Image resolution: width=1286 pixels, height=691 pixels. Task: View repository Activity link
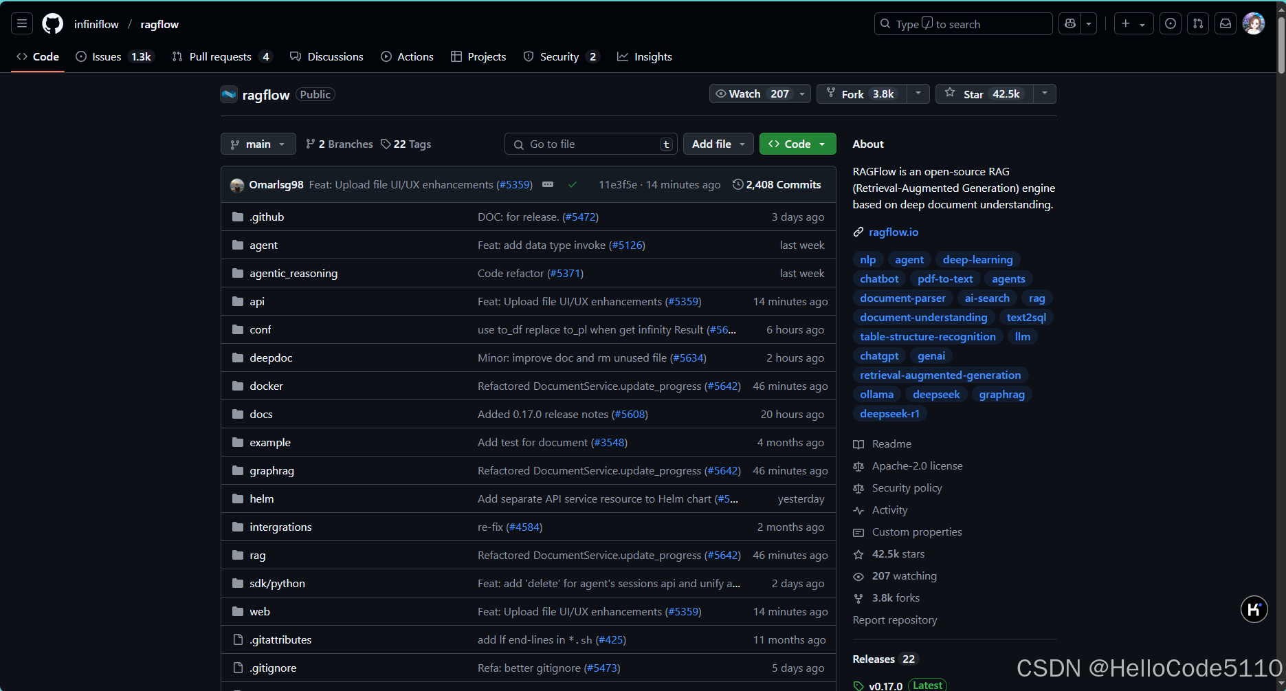tap(889, 510)
